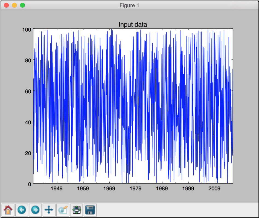This screenshot has height=218, width=259.
Task: Click the 1949 x-axis tick label
Action: [x=57, y=188]
